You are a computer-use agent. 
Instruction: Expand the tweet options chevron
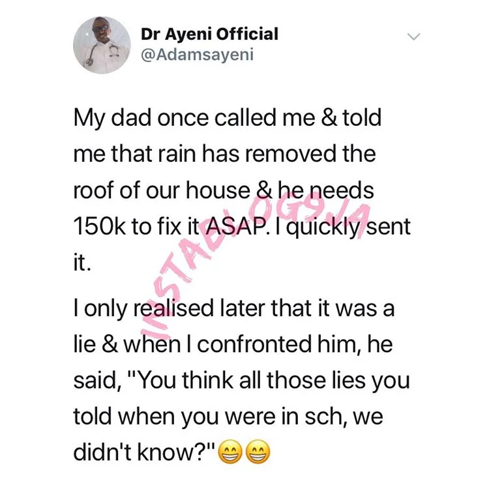click(x=414, y=37)
